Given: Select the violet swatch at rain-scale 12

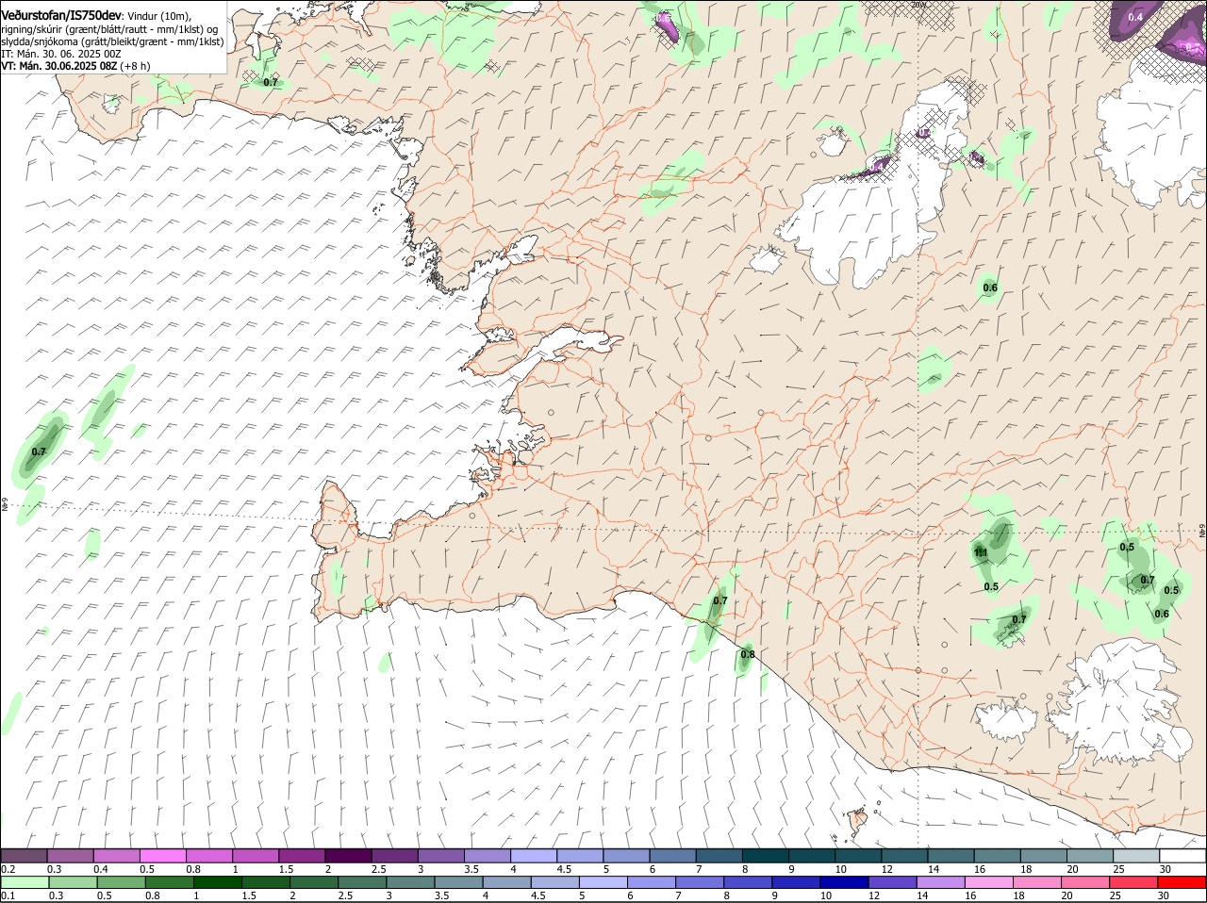Looking at the screenshot, I should (x=892, y=882).
